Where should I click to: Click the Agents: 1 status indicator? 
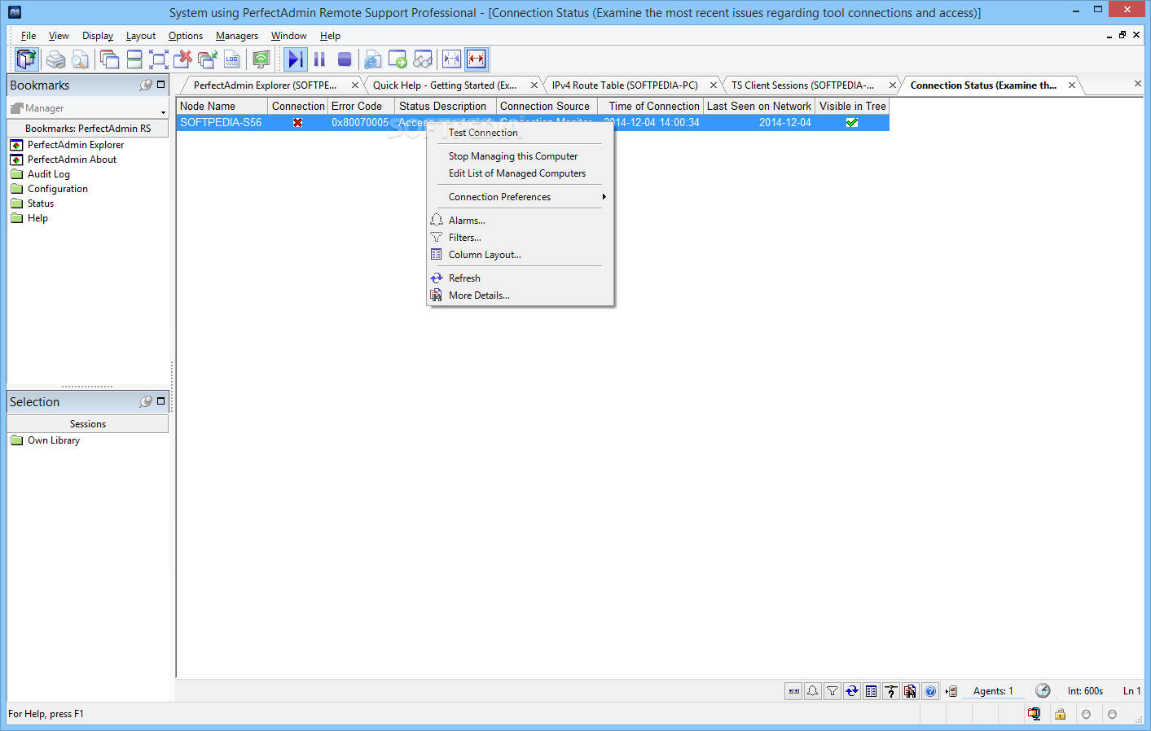click(x=993, y=691)
